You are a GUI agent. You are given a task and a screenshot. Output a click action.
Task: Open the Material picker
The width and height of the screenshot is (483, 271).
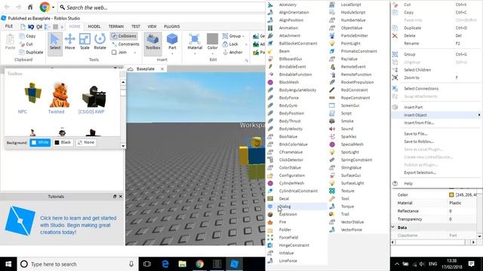pos(195,42)
